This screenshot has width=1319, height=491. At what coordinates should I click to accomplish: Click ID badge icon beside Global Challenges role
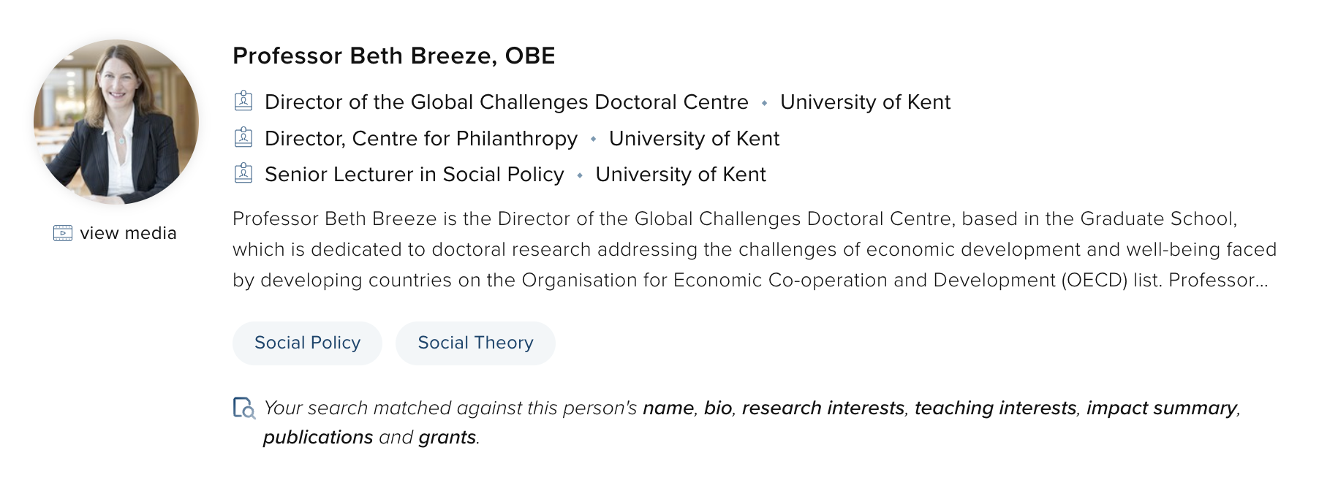pyautogui.click(x=243, y=101)
